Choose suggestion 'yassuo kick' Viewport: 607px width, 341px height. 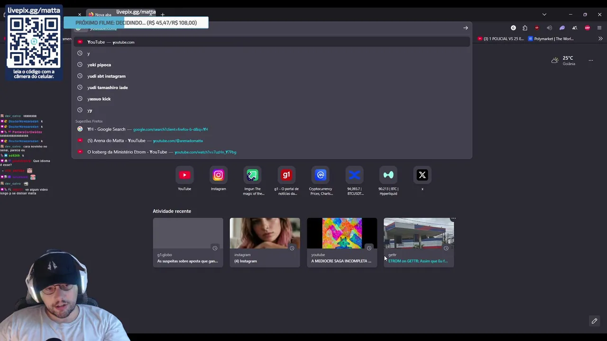271,99
